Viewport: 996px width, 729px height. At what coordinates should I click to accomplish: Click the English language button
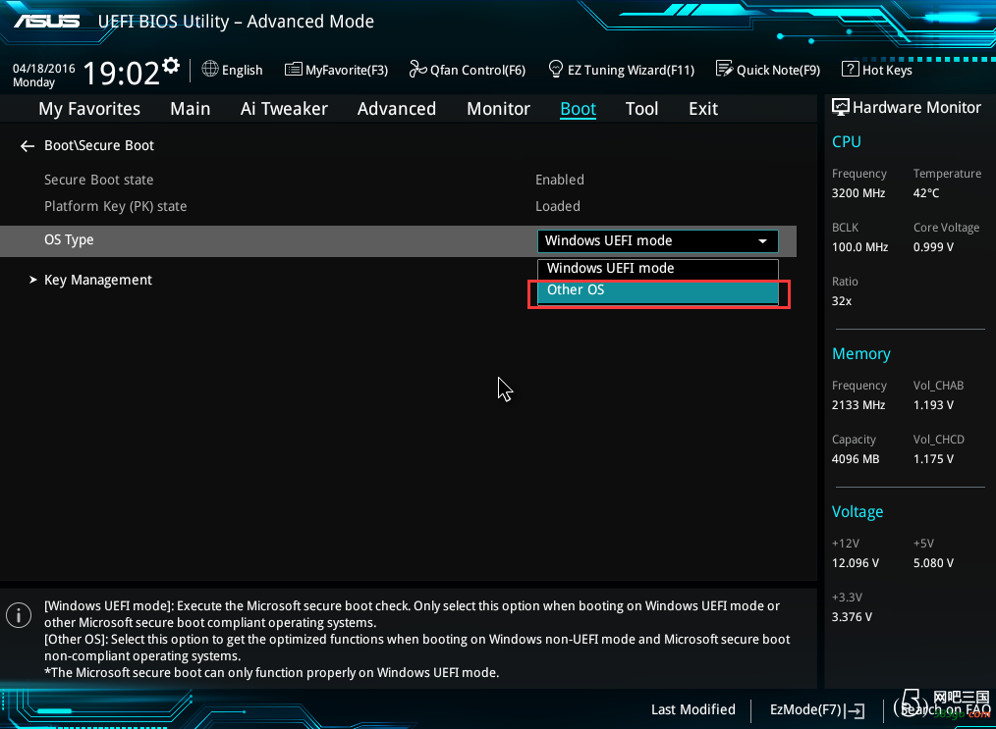242,70
